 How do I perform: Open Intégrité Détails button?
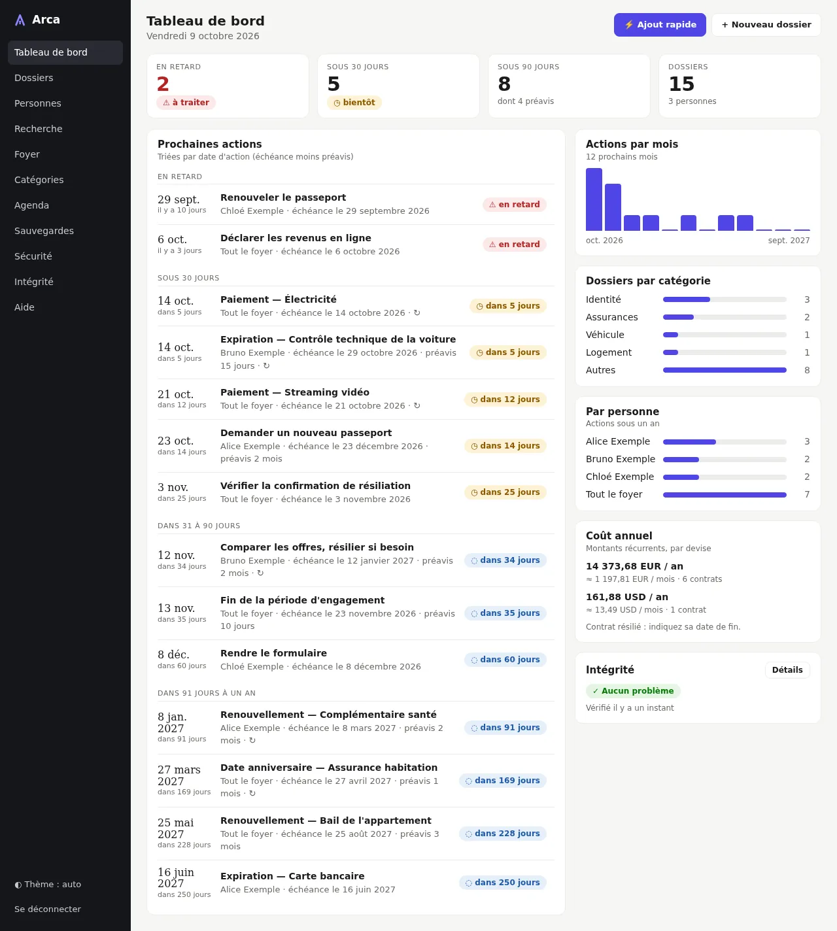click(x=787, y=670)
